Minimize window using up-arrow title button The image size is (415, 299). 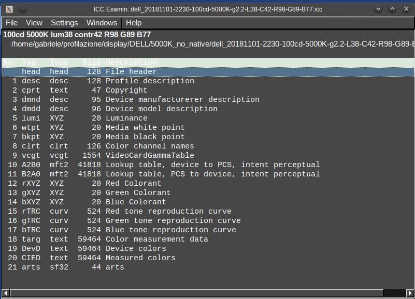(392, 9)
